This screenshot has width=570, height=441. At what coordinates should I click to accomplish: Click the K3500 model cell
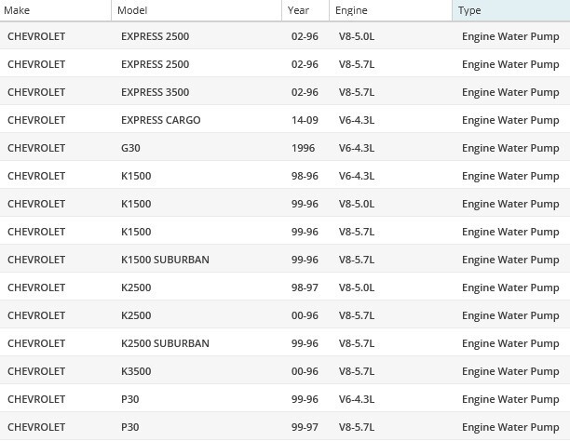(136, 371)
